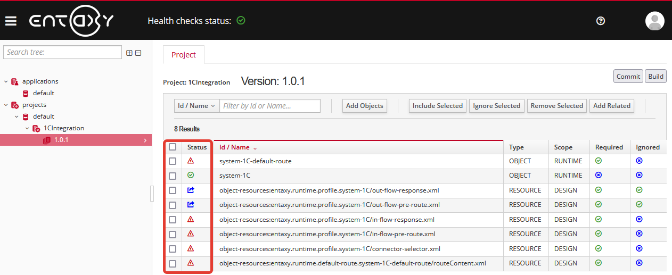Click the Commit button
The width and height of the screenshot is (672, 275).
[x=628, y=76]
